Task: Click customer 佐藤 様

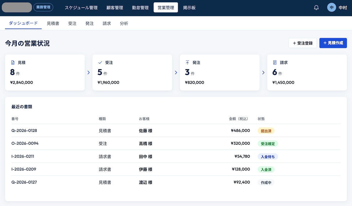Action: (145, 131)
